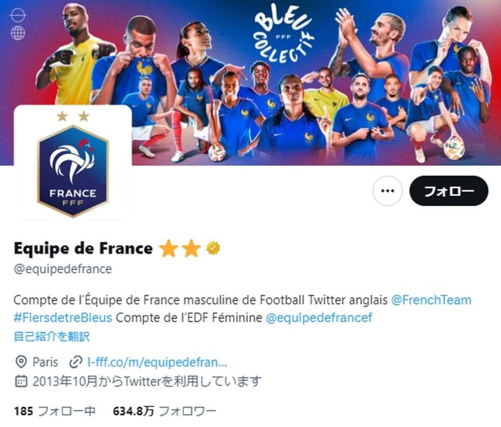The image size is (501, 427).
Task: Click the gold verified checkmark badge
Action: [x=213, y=248]
